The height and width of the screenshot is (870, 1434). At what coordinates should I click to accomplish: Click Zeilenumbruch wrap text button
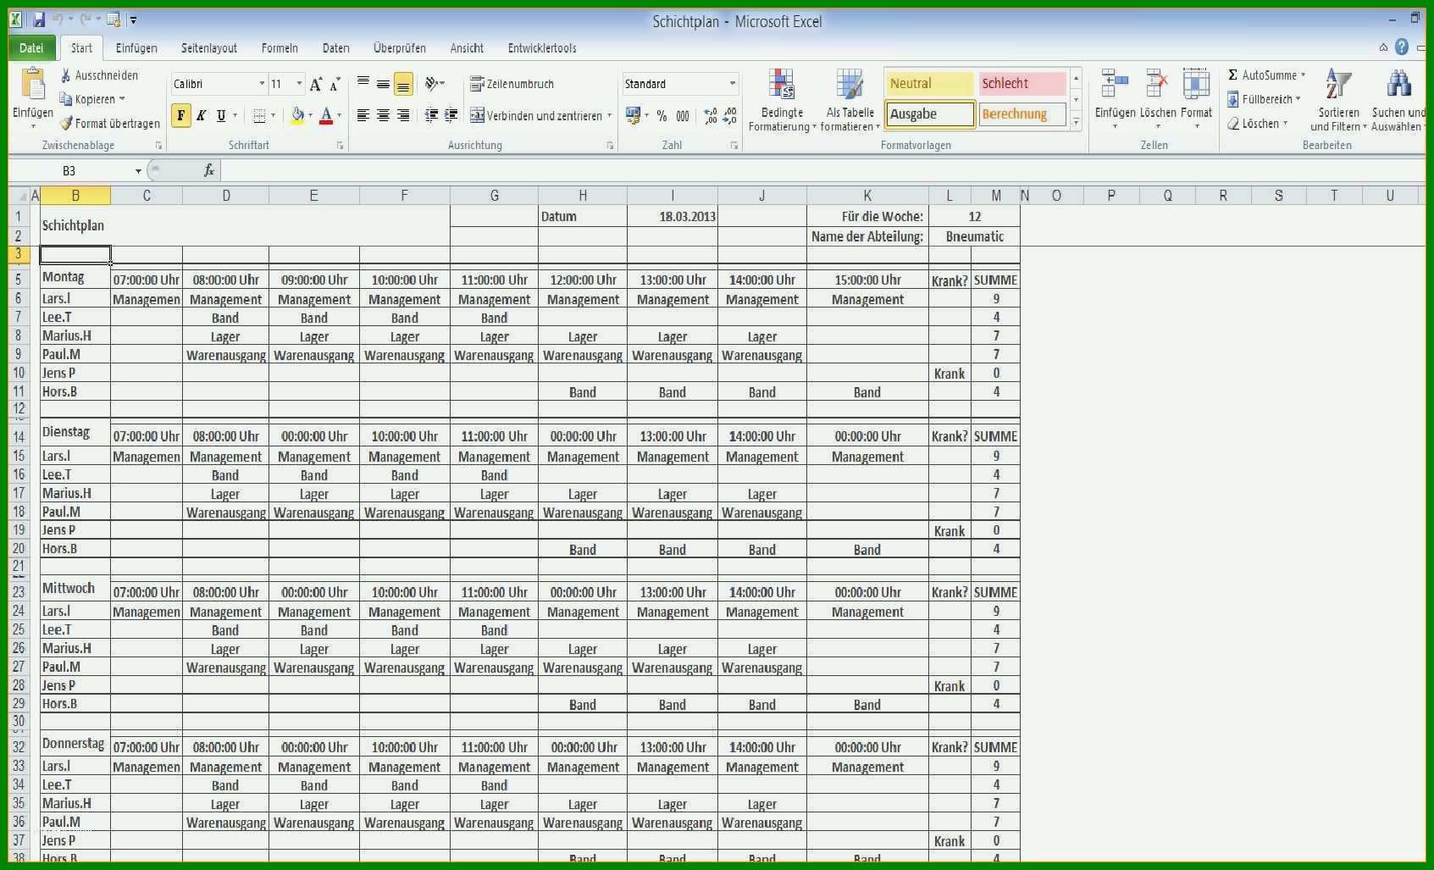512,84
